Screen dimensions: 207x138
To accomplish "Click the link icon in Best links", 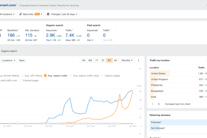I will pyautogui.click(x=20, y=14).
